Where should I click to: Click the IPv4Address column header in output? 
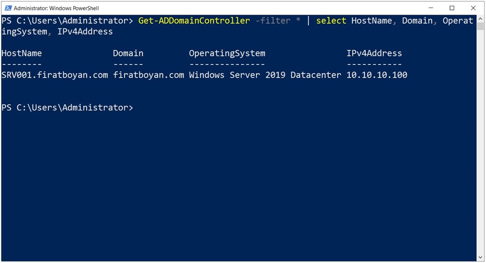[x=374, y=54]
